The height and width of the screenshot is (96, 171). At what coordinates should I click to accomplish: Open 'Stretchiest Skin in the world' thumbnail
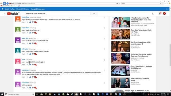(121, 59)
